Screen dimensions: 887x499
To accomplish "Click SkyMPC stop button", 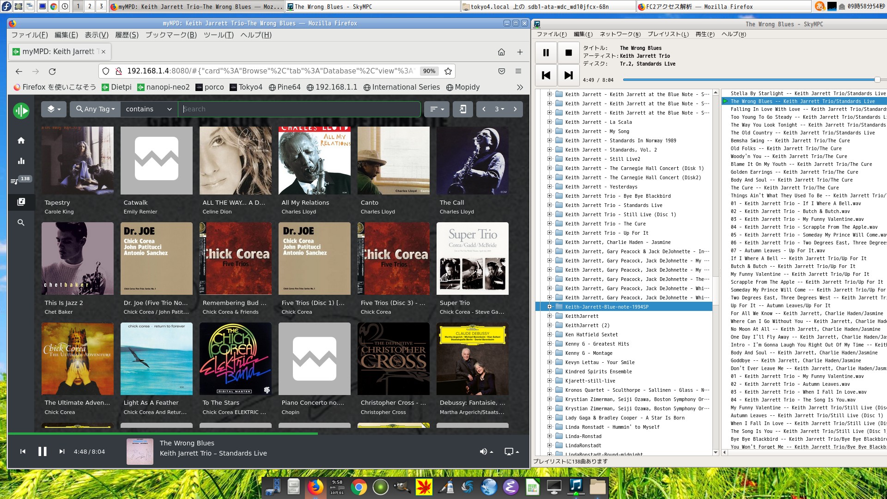I will click(568, 53).
